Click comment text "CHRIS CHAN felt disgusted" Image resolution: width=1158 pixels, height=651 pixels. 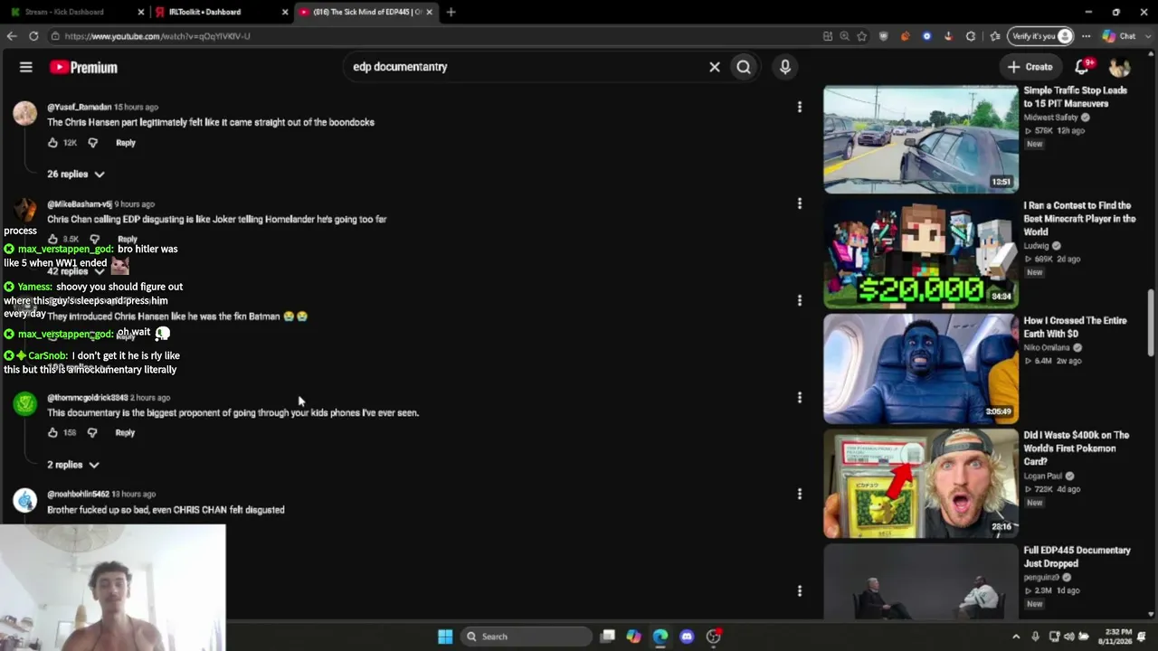[166, 510]
